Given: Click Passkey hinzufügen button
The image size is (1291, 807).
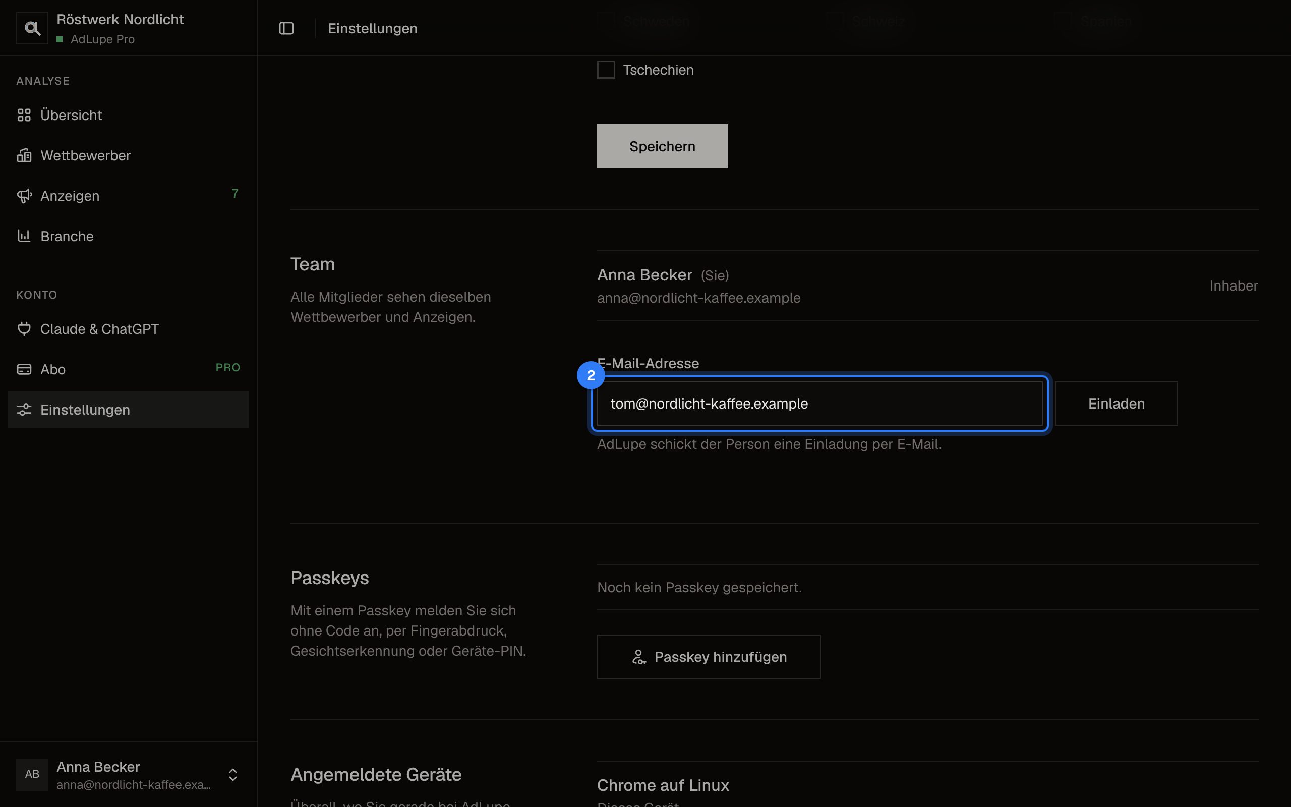Looking at the screenshot, I should [x=709, y=657].
